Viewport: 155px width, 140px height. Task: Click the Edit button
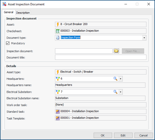[123, 135]
